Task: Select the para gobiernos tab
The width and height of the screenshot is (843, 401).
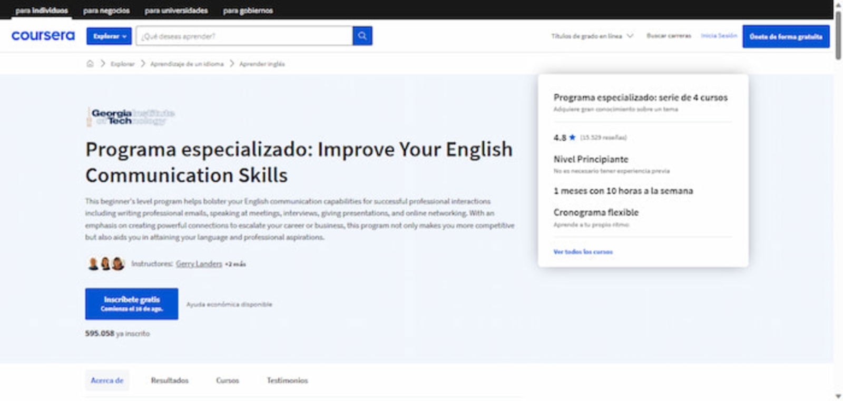Action: [248, 11]
